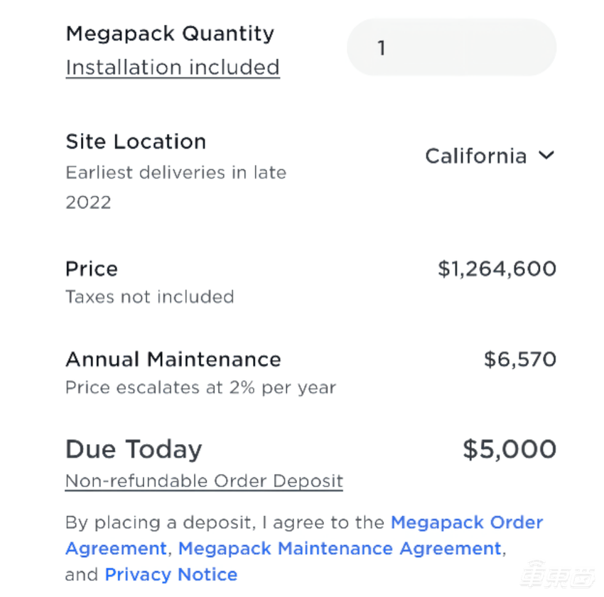Click the Megapack Quantity label
The image size is (604, 597).
(169, 33)
